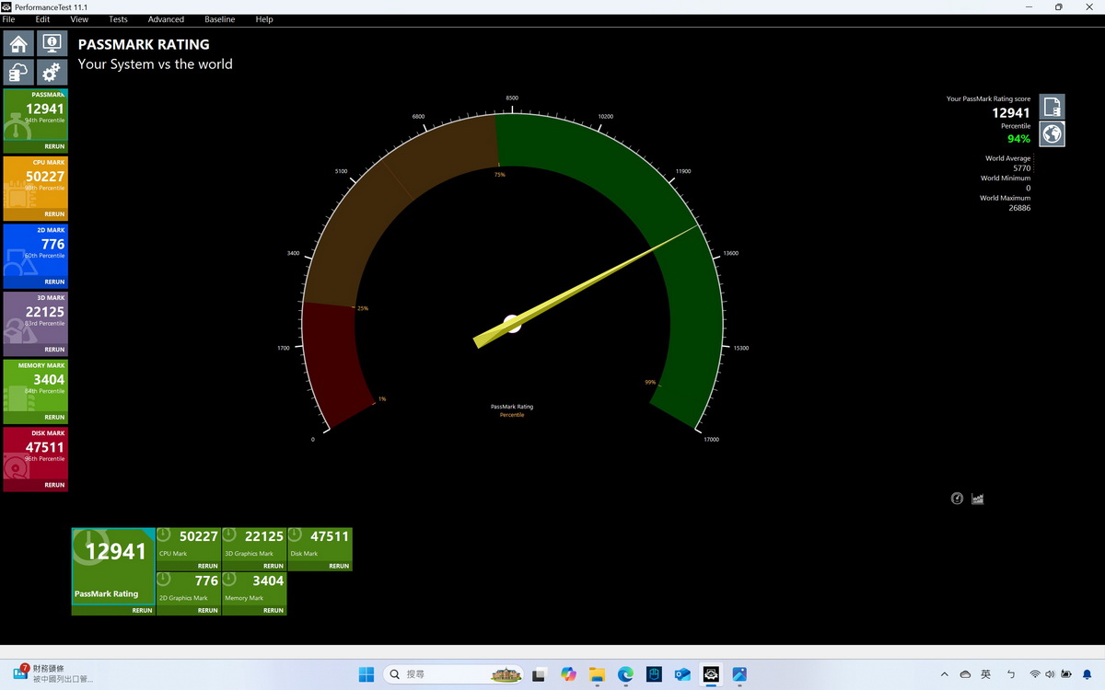1105x690 pixels.
Task: Rerun the bottom PassMark Rating tile
Action: pyautogui.click(x=142, y=610)
